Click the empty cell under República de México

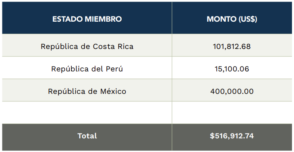[x=87, y=113]
